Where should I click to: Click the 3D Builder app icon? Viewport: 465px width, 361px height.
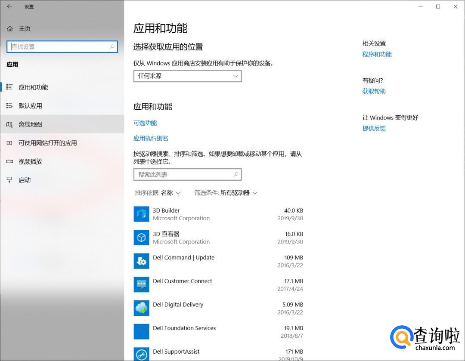(141, 214)
